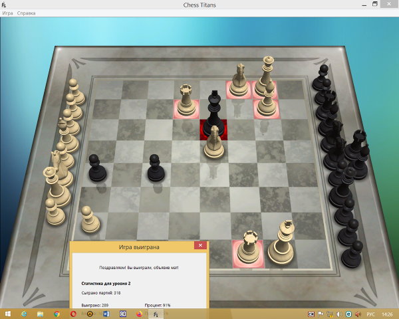Open Internet Explorer from taskbar

24,314
